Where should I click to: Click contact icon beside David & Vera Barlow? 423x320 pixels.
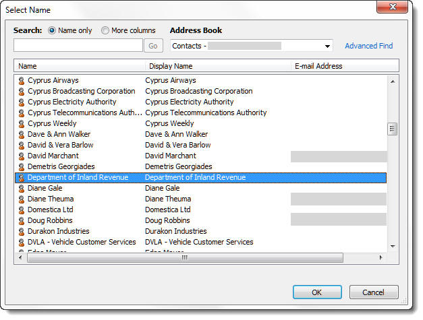click(x=22, y=146)
